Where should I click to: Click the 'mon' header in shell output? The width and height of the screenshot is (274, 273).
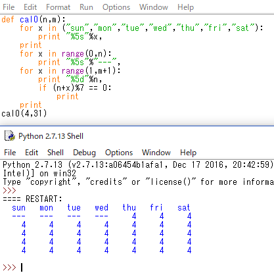coord(46,207)
